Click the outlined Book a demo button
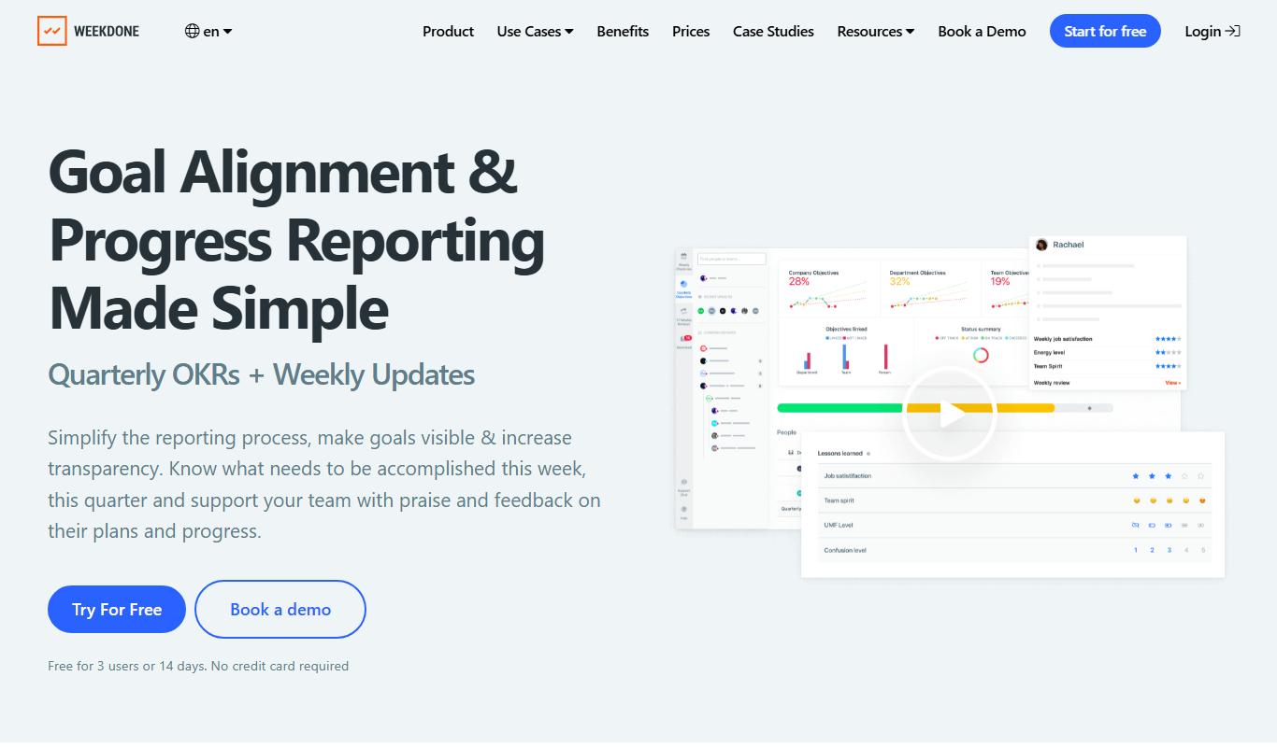1277x747 pixels. (280, 609)
